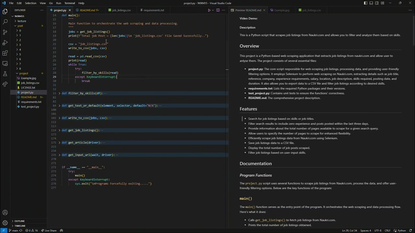Toggle secondary side bar visibility

pyautogui.click(x=377, y=3)
